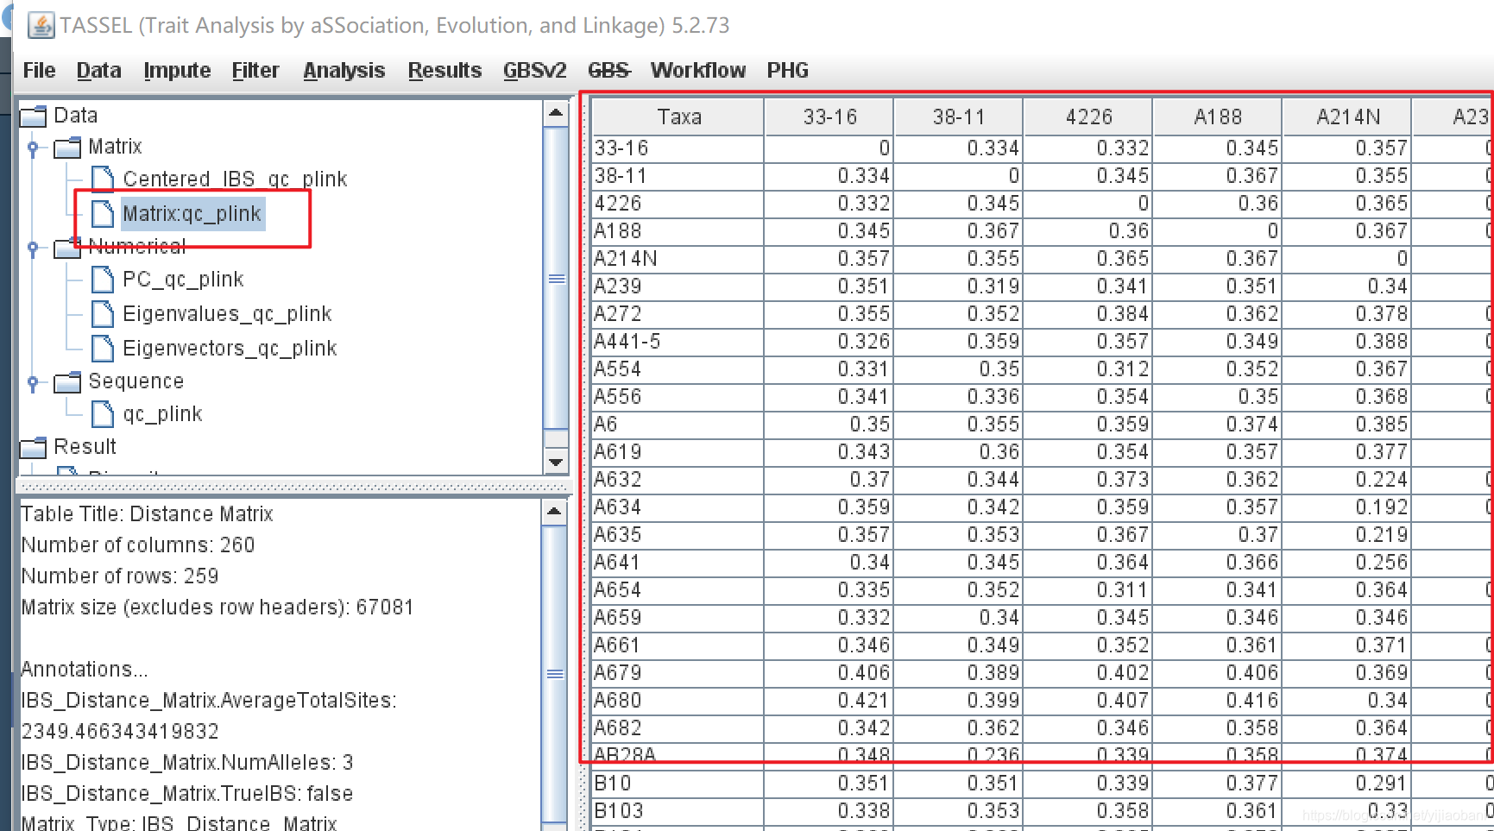Click the Eigenvectors_qc_plink file icon
The image size is (1494, 831).
103,349
